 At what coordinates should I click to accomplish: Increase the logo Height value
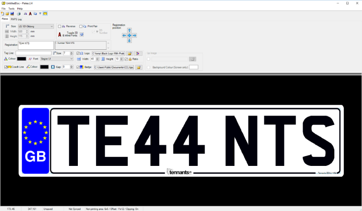click(x=121, y=58)
